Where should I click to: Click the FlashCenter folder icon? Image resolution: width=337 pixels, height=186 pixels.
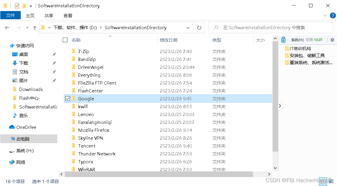click(74, 91)
